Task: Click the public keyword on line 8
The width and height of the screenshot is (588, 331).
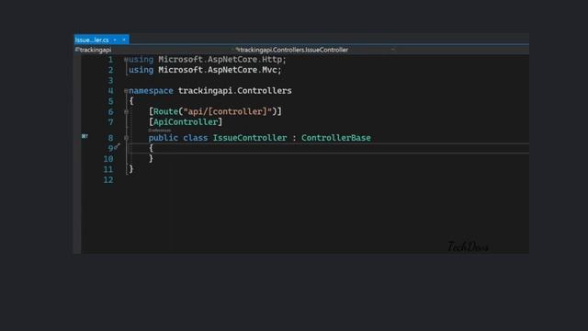Action: (x=164, y=138)
